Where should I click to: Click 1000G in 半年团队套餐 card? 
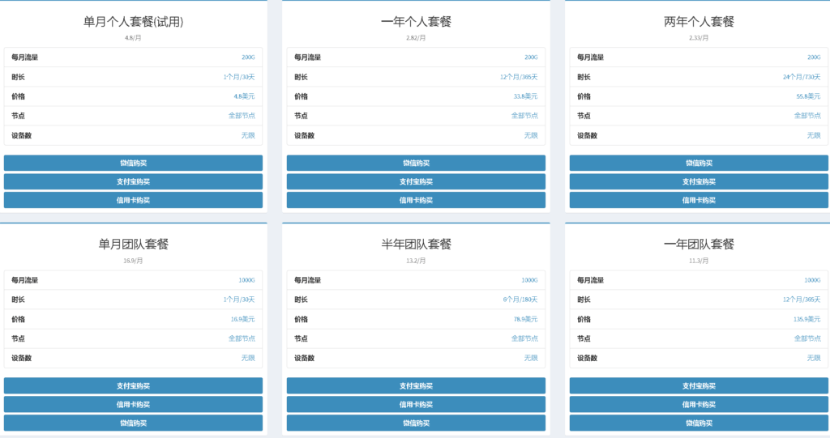coord(529,280)
